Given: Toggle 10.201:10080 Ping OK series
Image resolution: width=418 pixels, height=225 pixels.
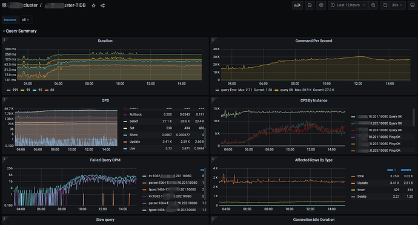Looking at the screenshot, I should click(x=378, y=137).
